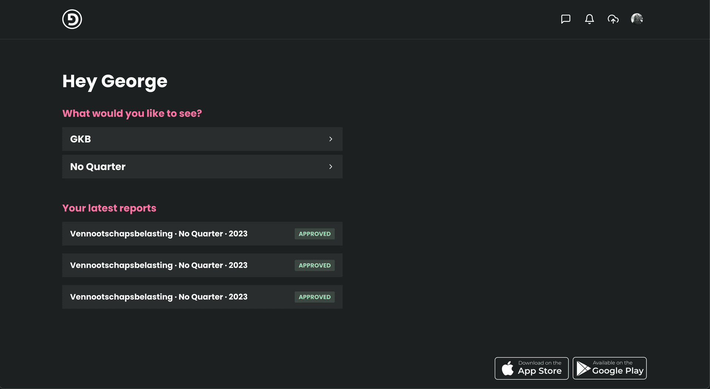Expand the No Quarter chevron arrow
Image resolution: width=710 pixels, height=389 pixels.
point(331,167)
